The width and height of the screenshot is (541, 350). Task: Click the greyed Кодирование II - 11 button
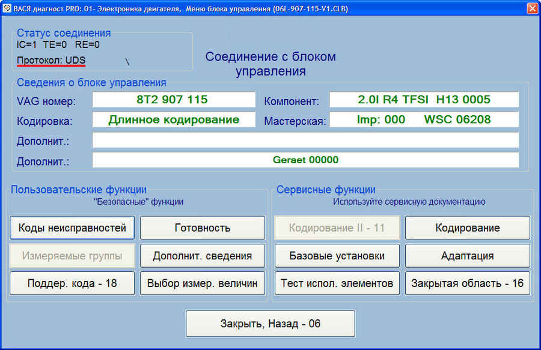point(337,228)
